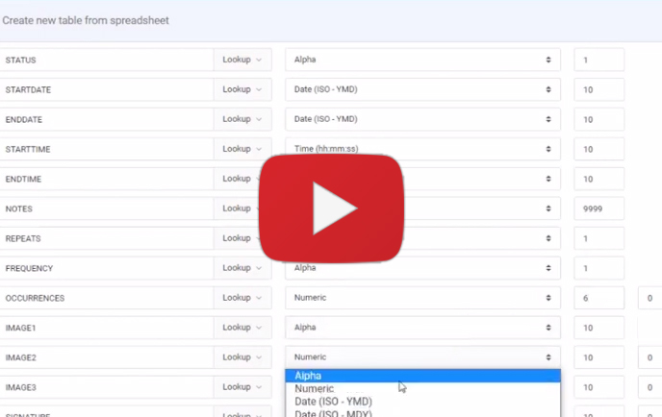
Task: Play the video with red play button
Action: point(331,207)
